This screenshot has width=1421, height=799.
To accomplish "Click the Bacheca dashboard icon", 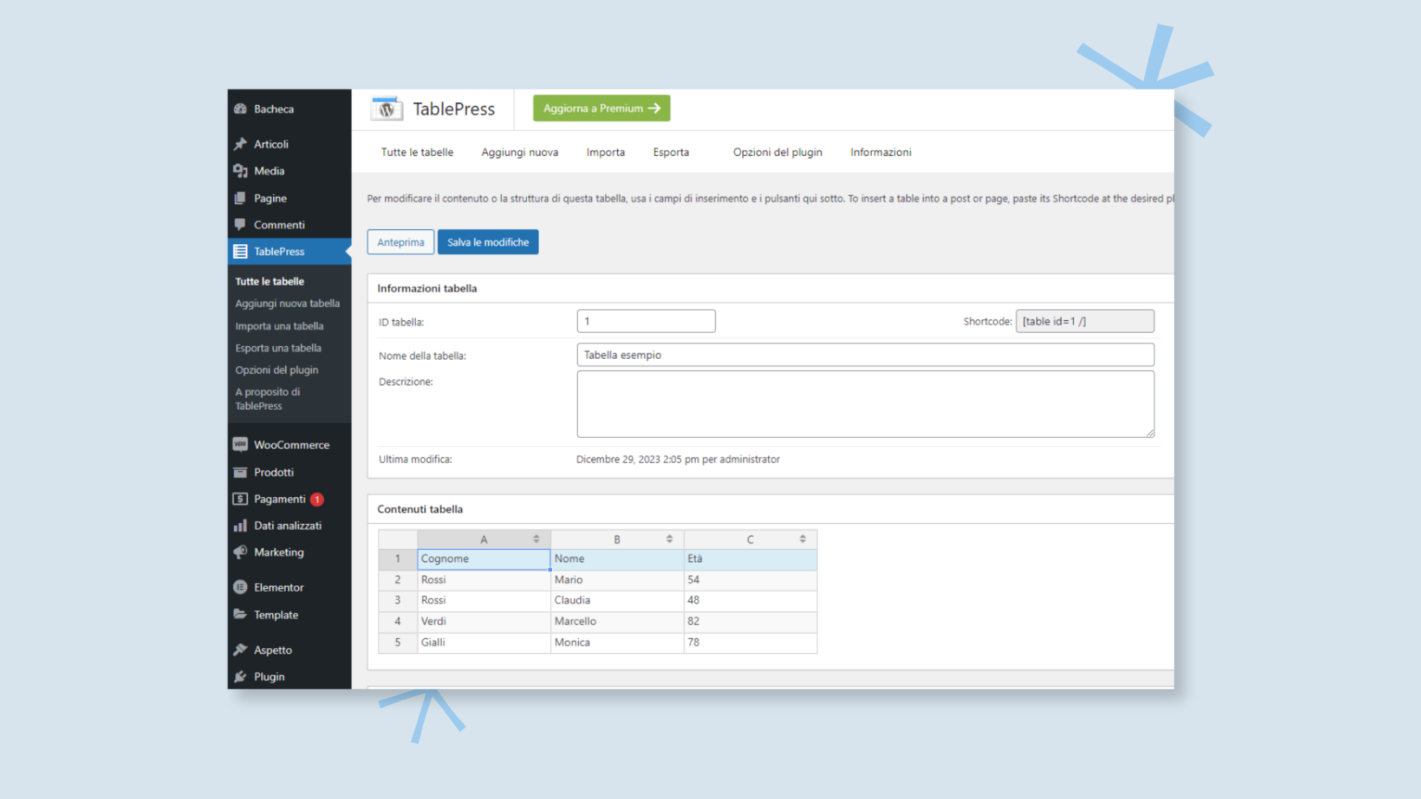I will [241, 109].
